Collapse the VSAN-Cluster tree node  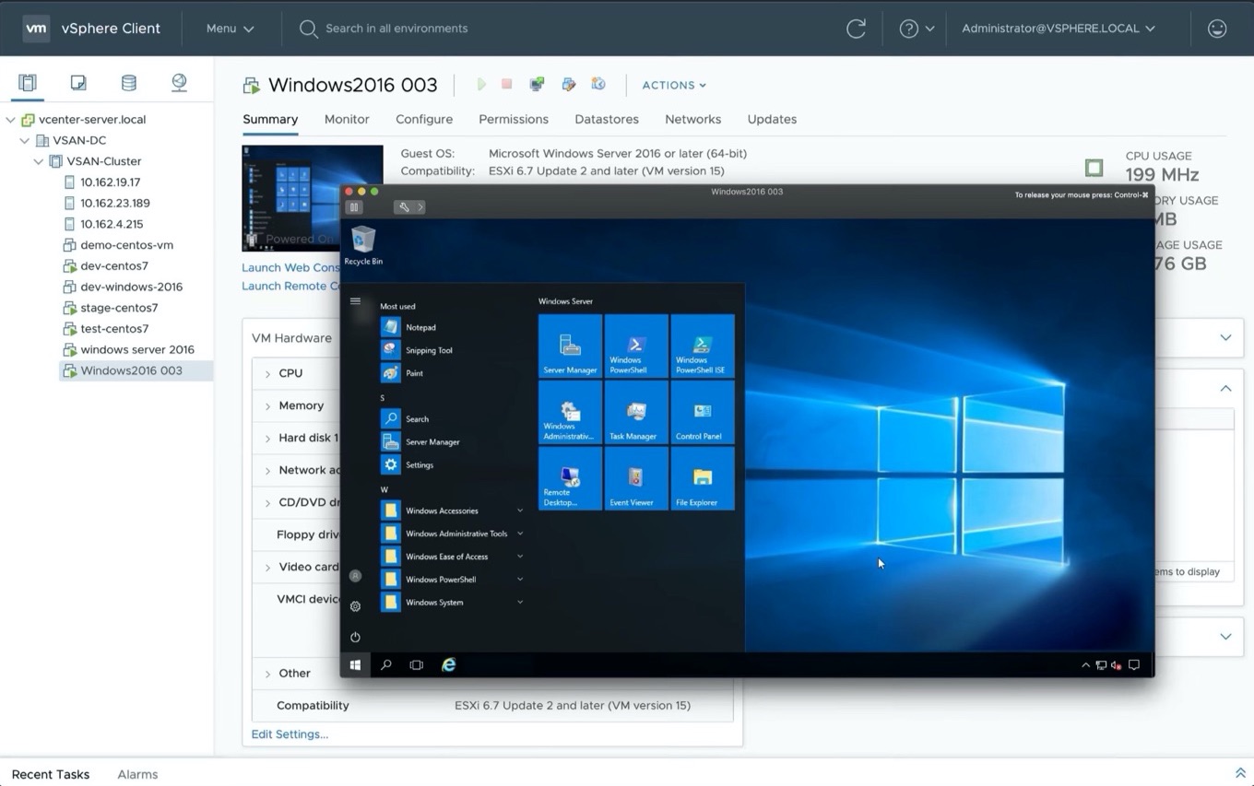pos(39,161)
